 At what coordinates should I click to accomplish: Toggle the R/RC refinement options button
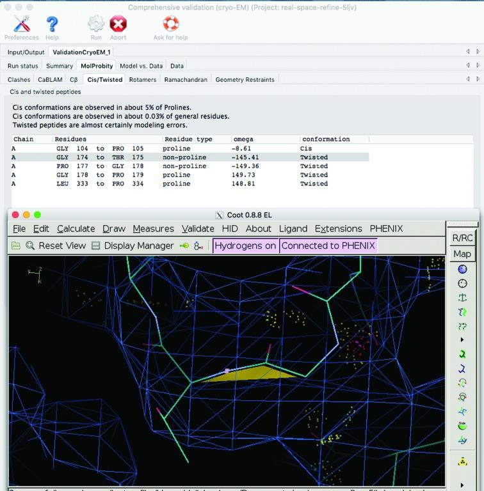pyautogui.click(x=462, y=237)
